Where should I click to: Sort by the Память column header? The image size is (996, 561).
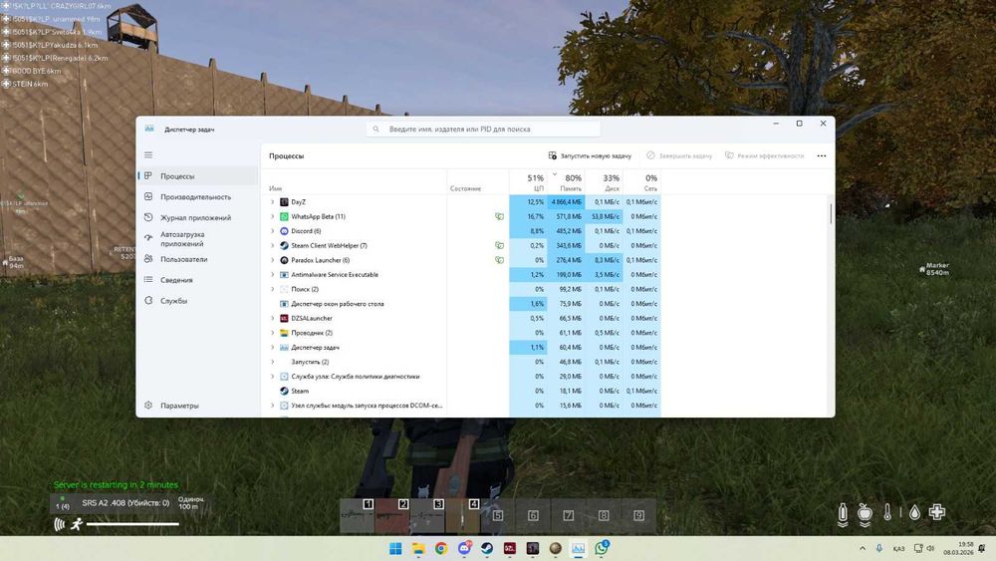566,182
